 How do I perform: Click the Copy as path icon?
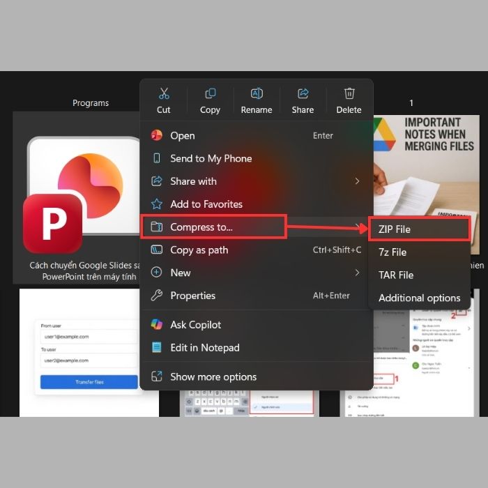coord(157,250)
